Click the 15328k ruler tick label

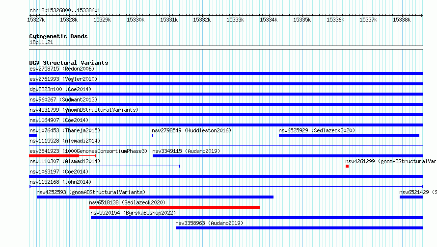click(x=69, y=20)
